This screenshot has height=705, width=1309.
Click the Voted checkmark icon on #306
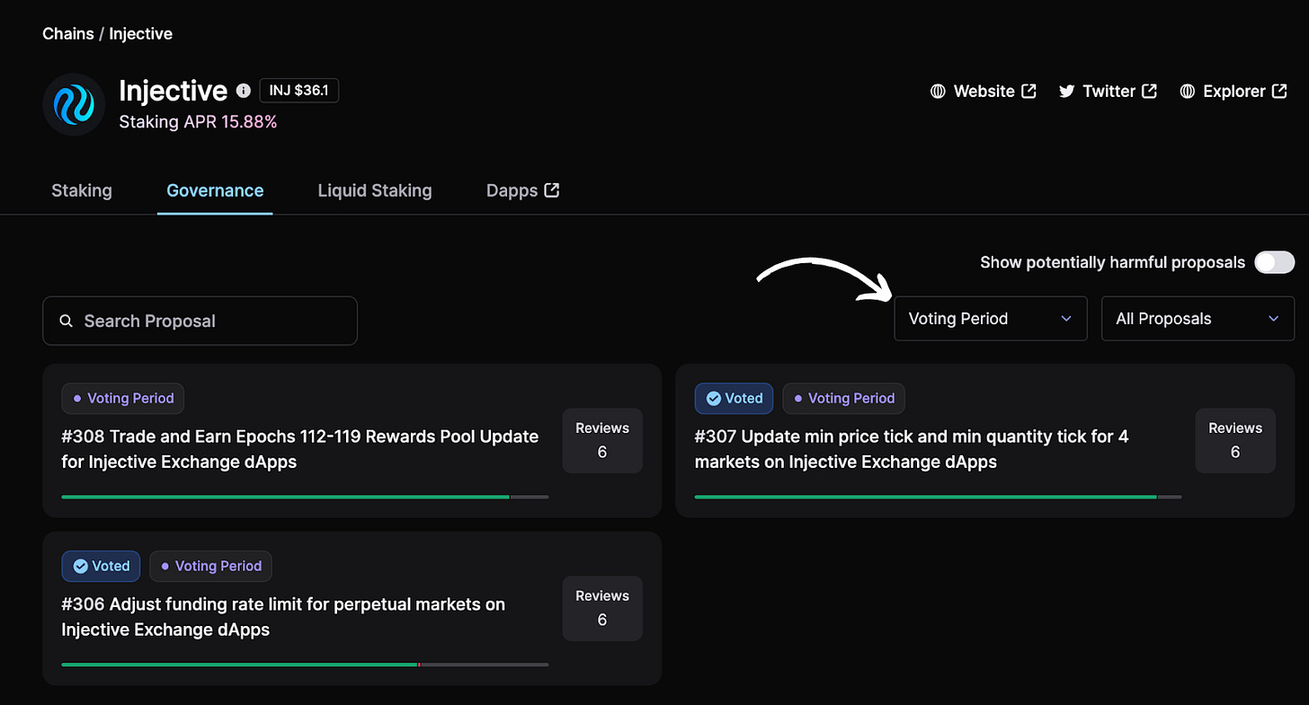pyautogui.click(x=80, y=566)
